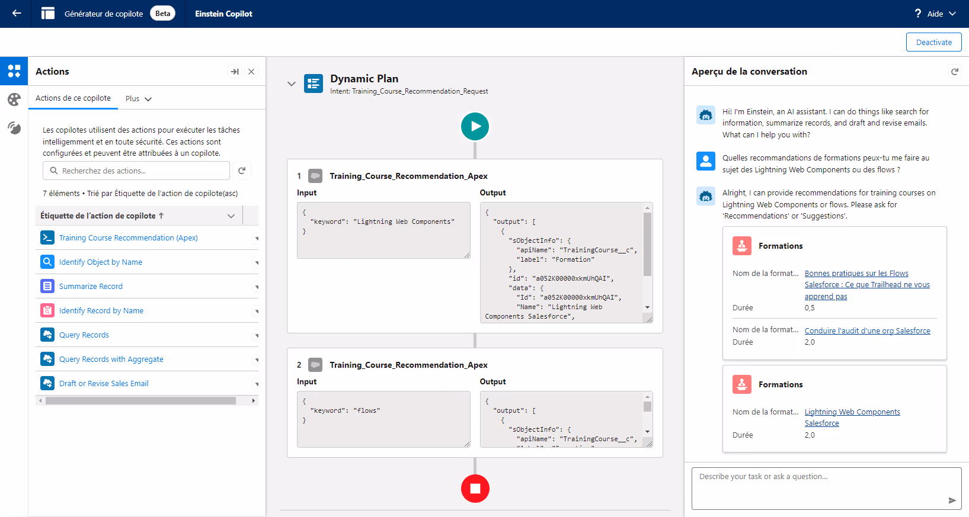Viewport: 969px width, 517px height.
Task: Open the Summarize Record action link
Action: (91, 286)
